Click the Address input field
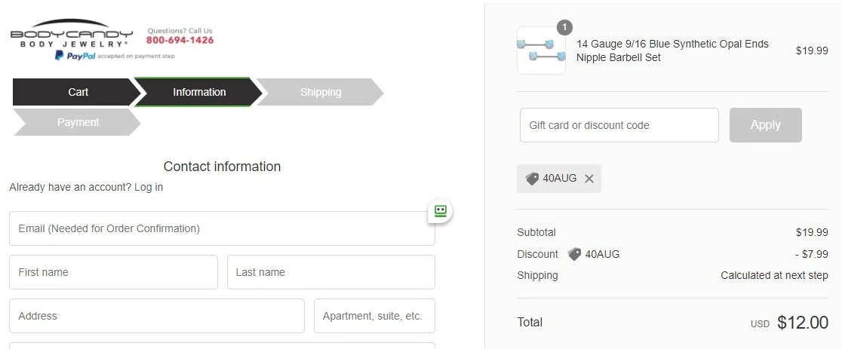Screen dimensions: 842x349 157,316
